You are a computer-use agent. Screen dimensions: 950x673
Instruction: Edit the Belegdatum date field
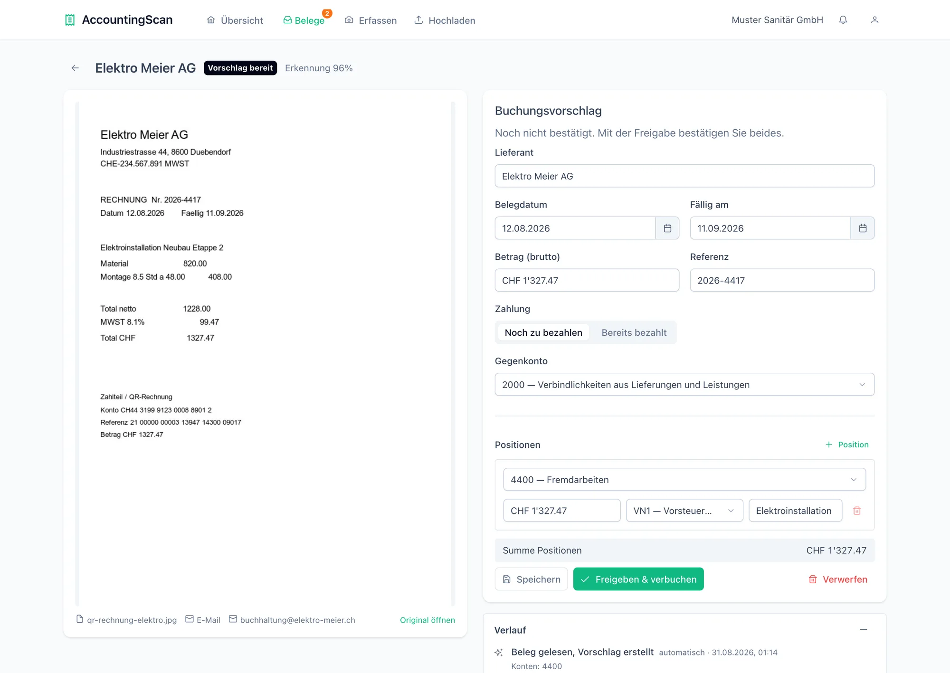click(575, 228)
